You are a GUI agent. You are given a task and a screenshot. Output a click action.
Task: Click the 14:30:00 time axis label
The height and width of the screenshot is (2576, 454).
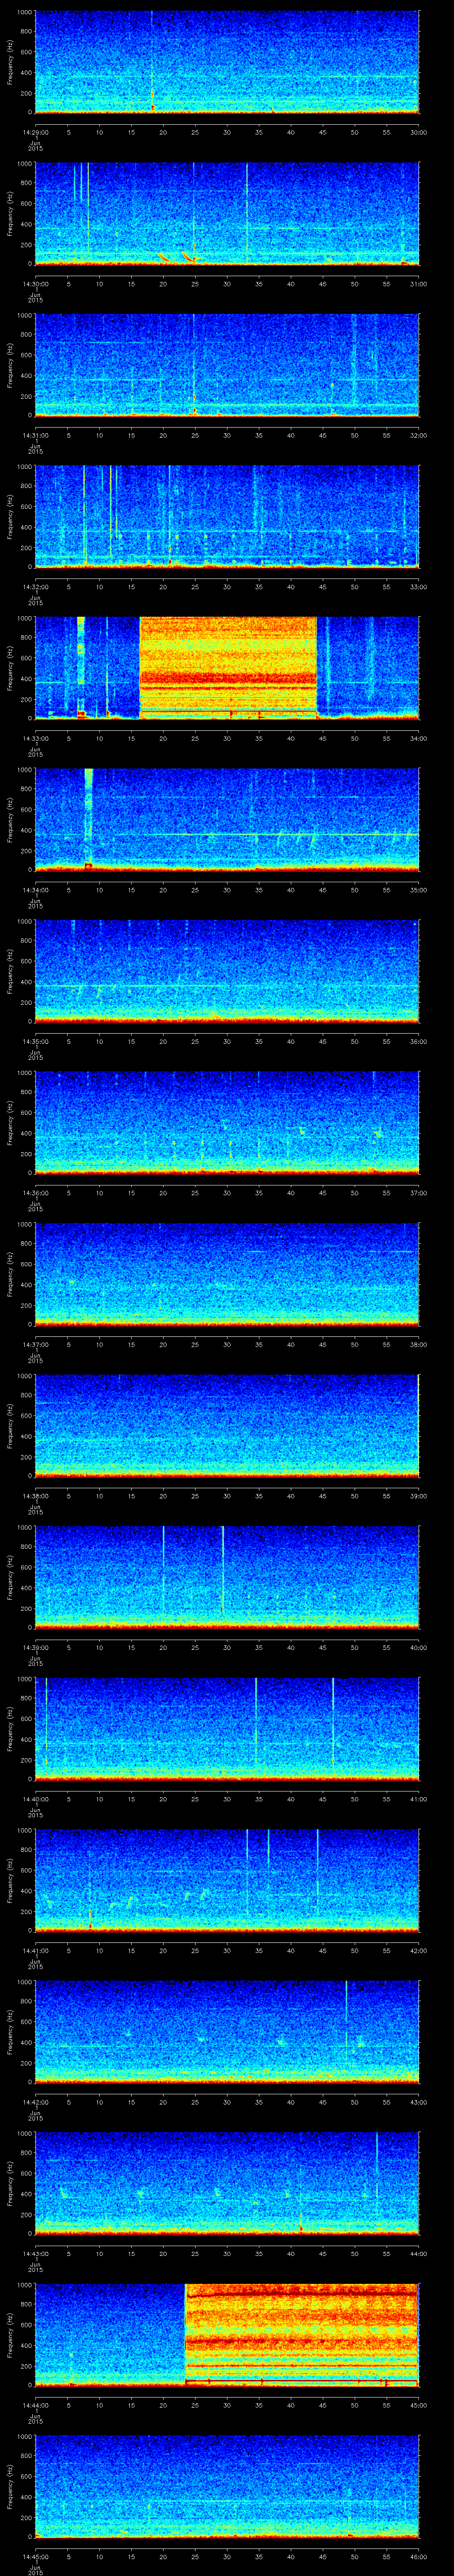35,284
